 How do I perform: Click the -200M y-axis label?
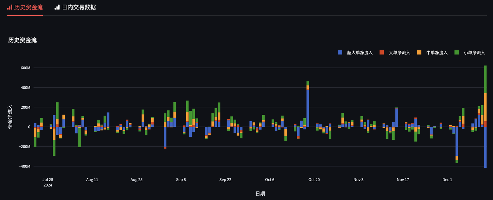tap(25, 147)
